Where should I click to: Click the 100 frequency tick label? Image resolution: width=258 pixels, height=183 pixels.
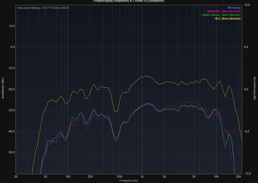coord(68,177)
